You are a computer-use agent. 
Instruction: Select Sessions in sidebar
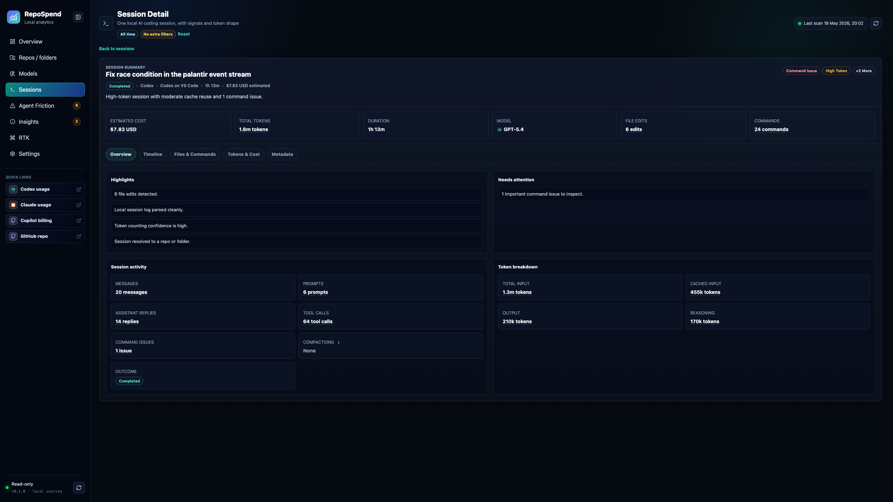45,90
